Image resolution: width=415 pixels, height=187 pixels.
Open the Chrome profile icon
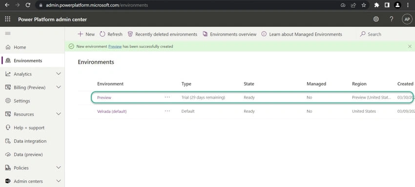397,5
